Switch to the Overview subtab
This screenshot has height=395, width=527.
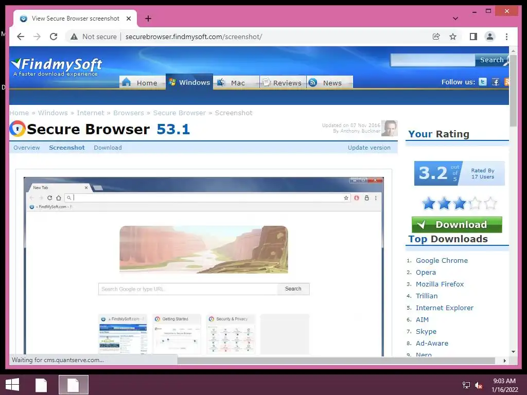tap(27, 148)
